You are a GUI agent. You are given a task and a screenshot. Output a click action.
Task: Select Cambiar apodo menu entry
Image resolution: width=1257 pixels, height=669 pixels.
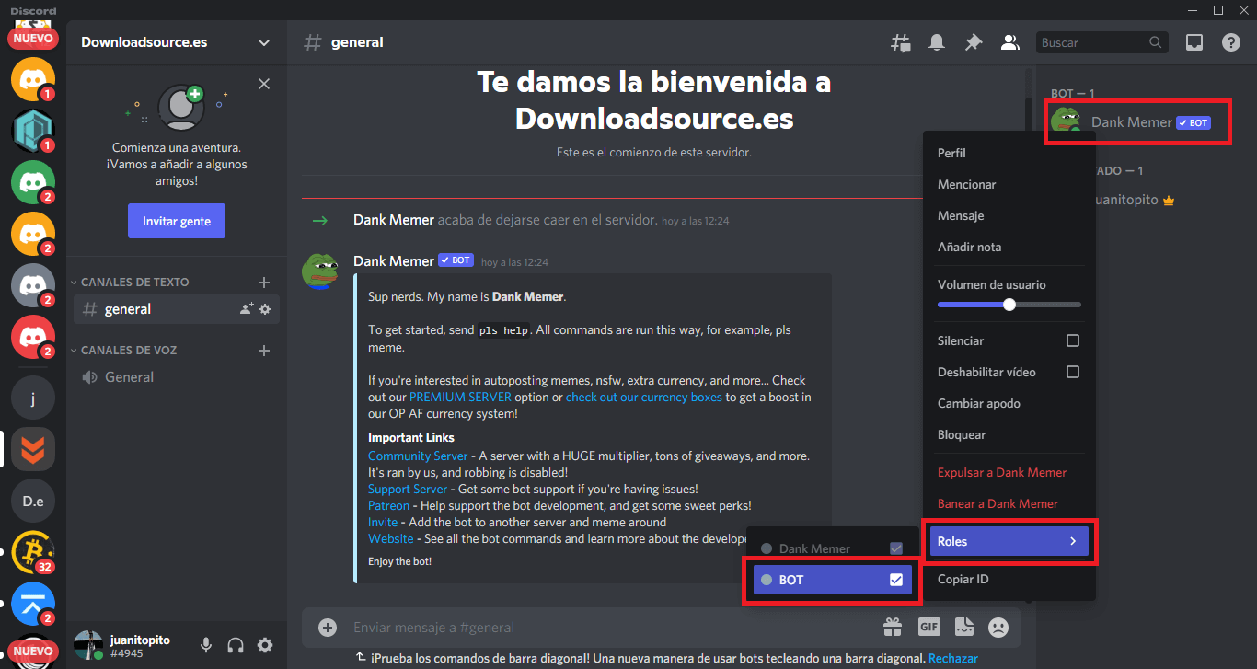(x=1009, y=403)
